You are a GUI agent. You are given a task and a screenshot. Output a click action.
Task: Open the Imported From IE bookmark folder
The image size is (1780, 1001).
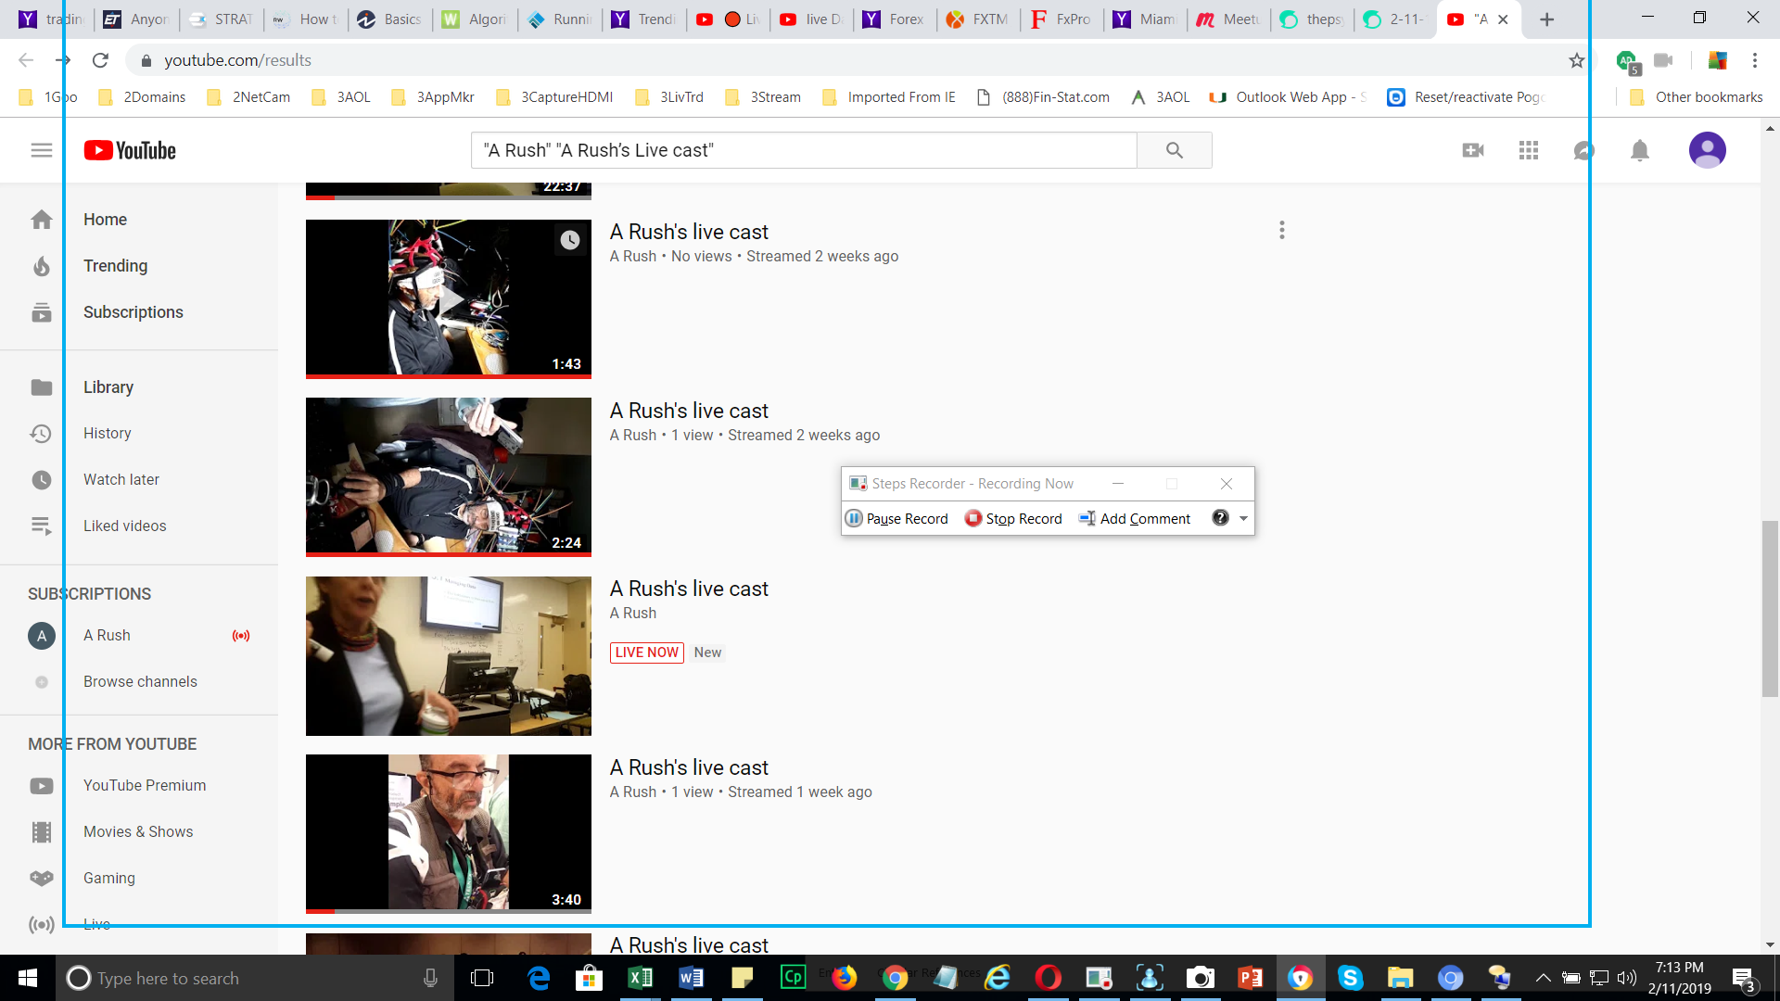889,97
